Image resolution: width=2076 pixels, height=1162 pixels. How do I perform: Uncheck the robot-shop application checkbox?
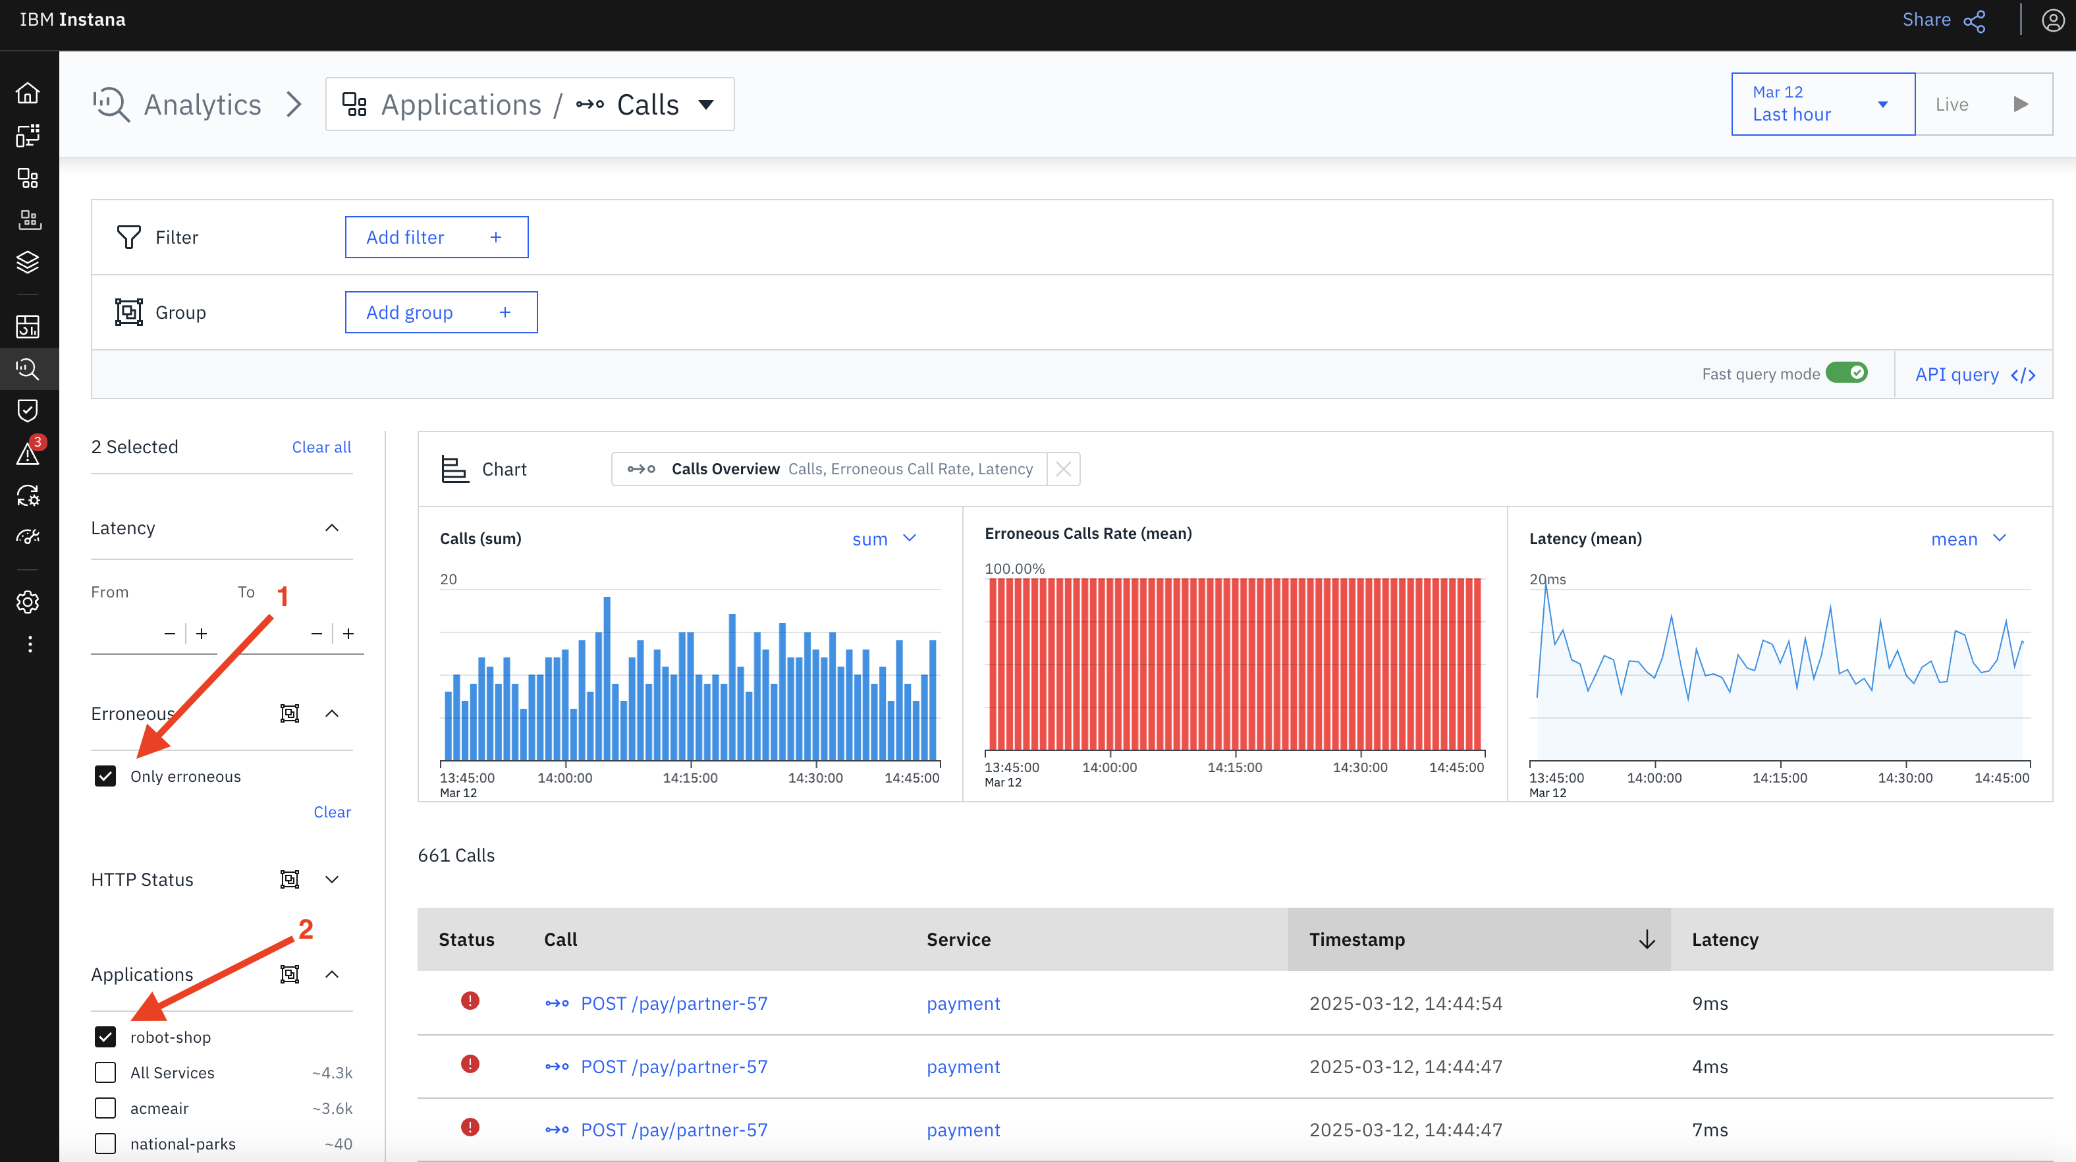pyautogui.click(x=105, y=1036)
